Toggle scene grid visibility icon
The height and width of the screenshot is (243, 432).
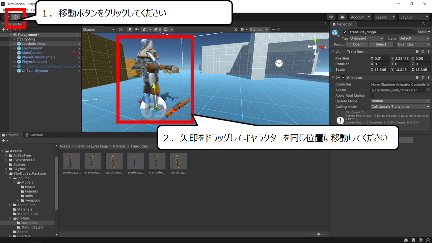point(165,30)
